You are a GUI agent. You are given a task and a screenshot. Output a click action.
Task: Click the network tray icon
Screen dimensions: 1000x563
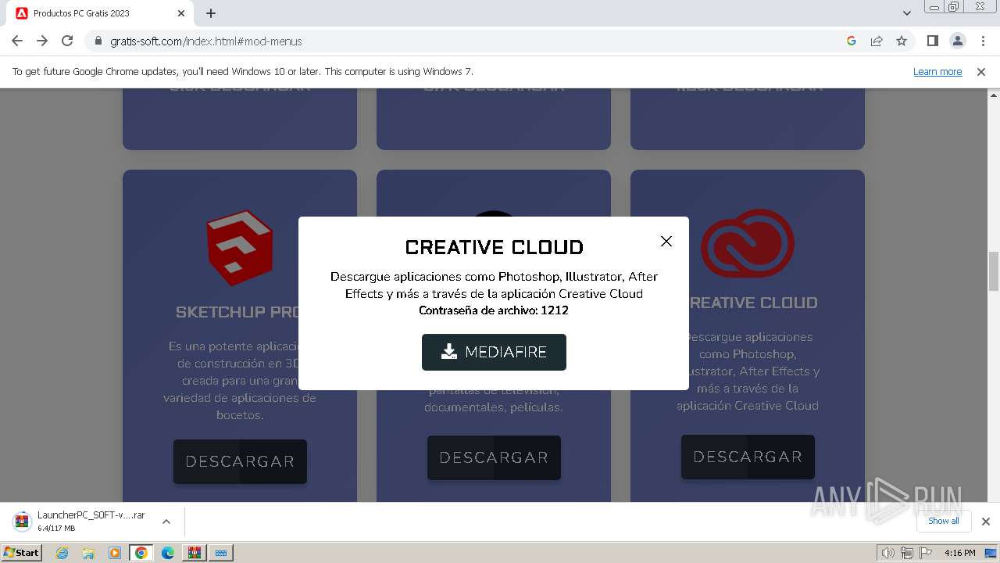(906, 553)
